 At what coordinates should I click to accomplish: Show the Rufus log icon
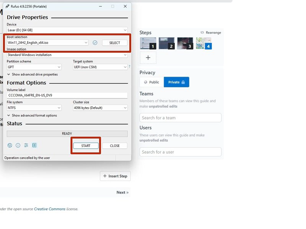[x=34, y=145]
